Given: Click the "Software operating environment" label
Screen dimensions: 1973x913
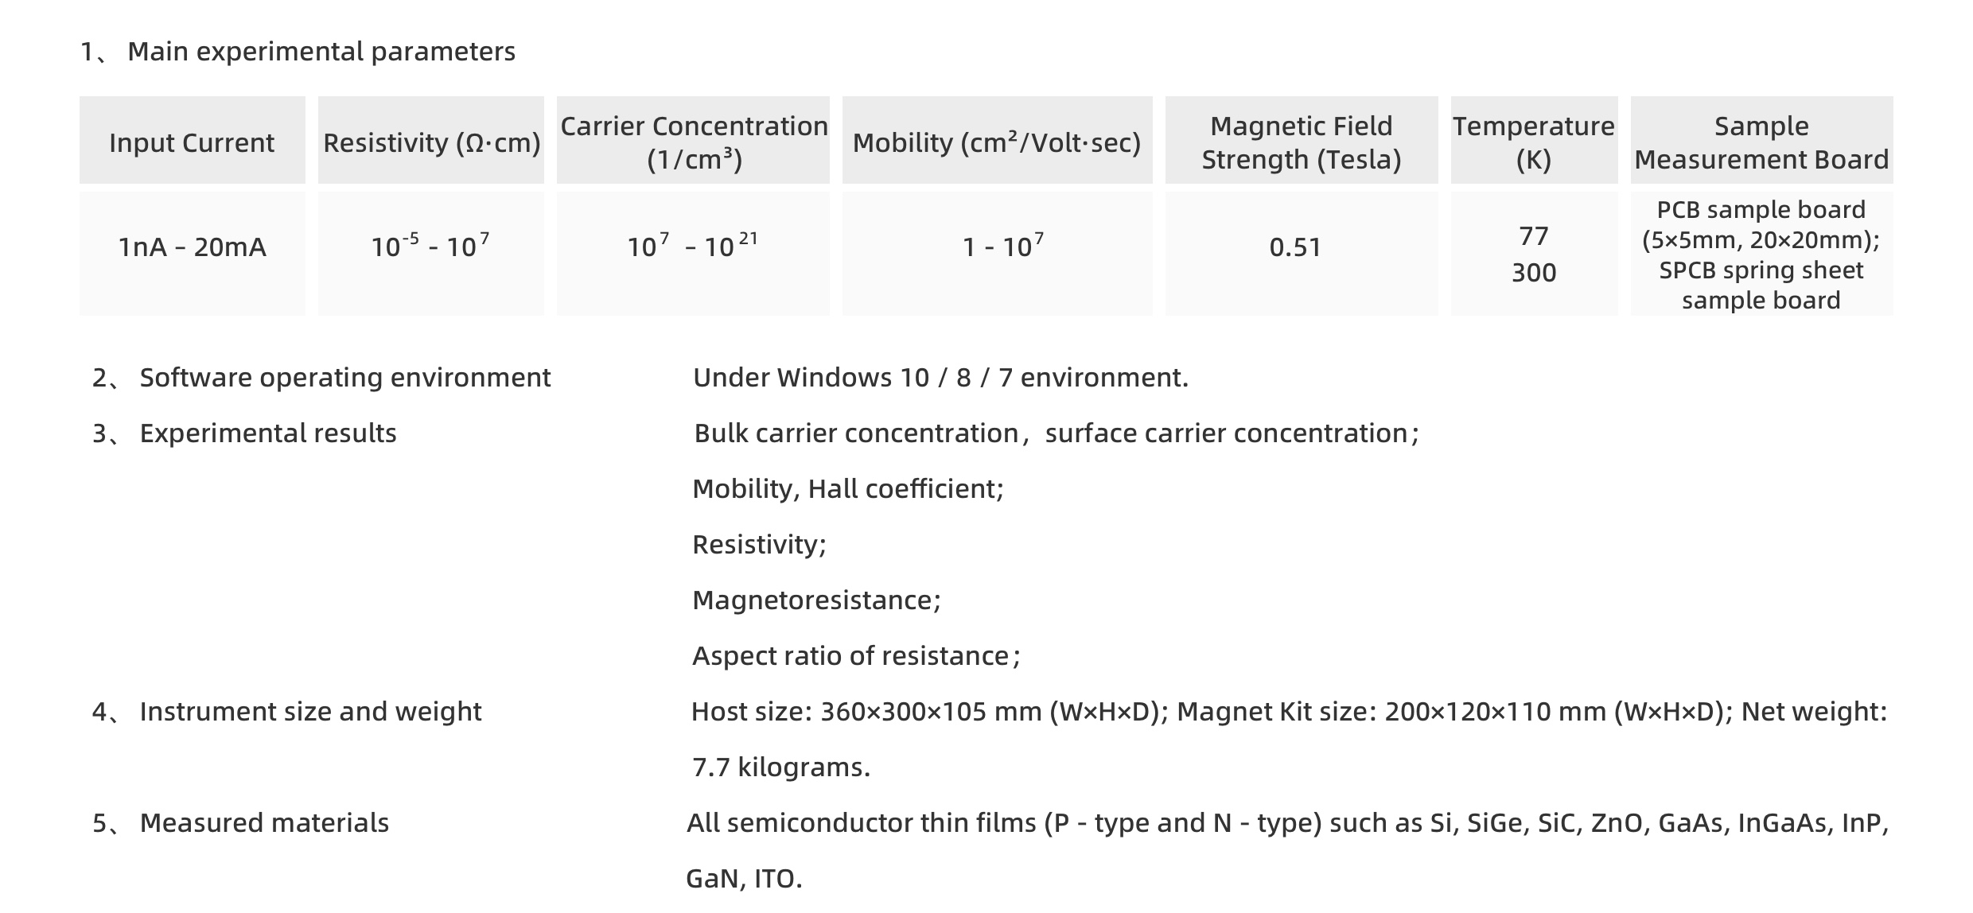Looking at the screenshot, I should (344, 378).
